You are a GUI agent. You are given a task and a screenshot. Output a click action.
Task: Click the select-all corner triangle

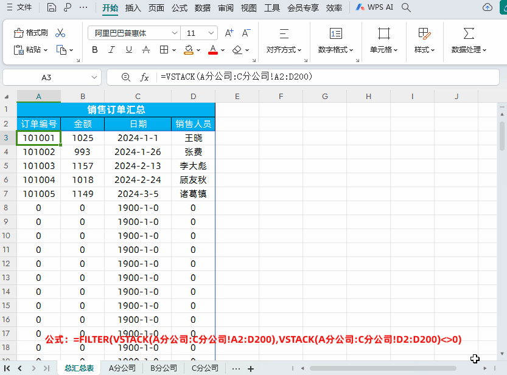click(x=7, y=97)
